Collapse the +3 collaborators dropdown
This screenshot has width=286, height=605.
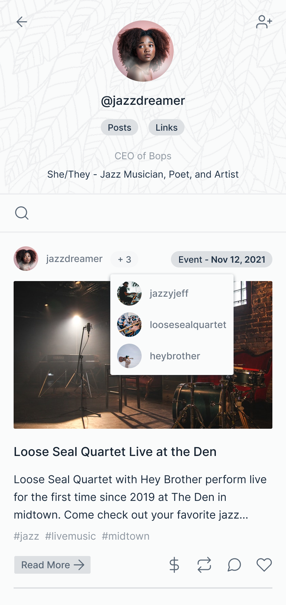[x=124, y=260]
